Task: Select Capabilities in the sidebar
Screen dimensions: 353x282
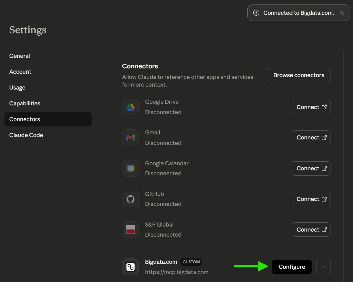Action: (25, 104)
